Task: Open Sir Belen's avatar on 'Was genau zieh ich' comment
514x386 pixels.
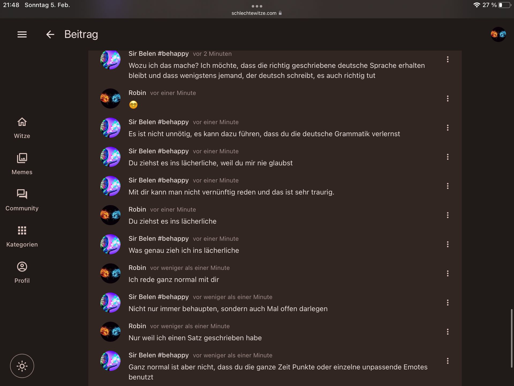Action: pyautogui.click(x=110, y=244)
